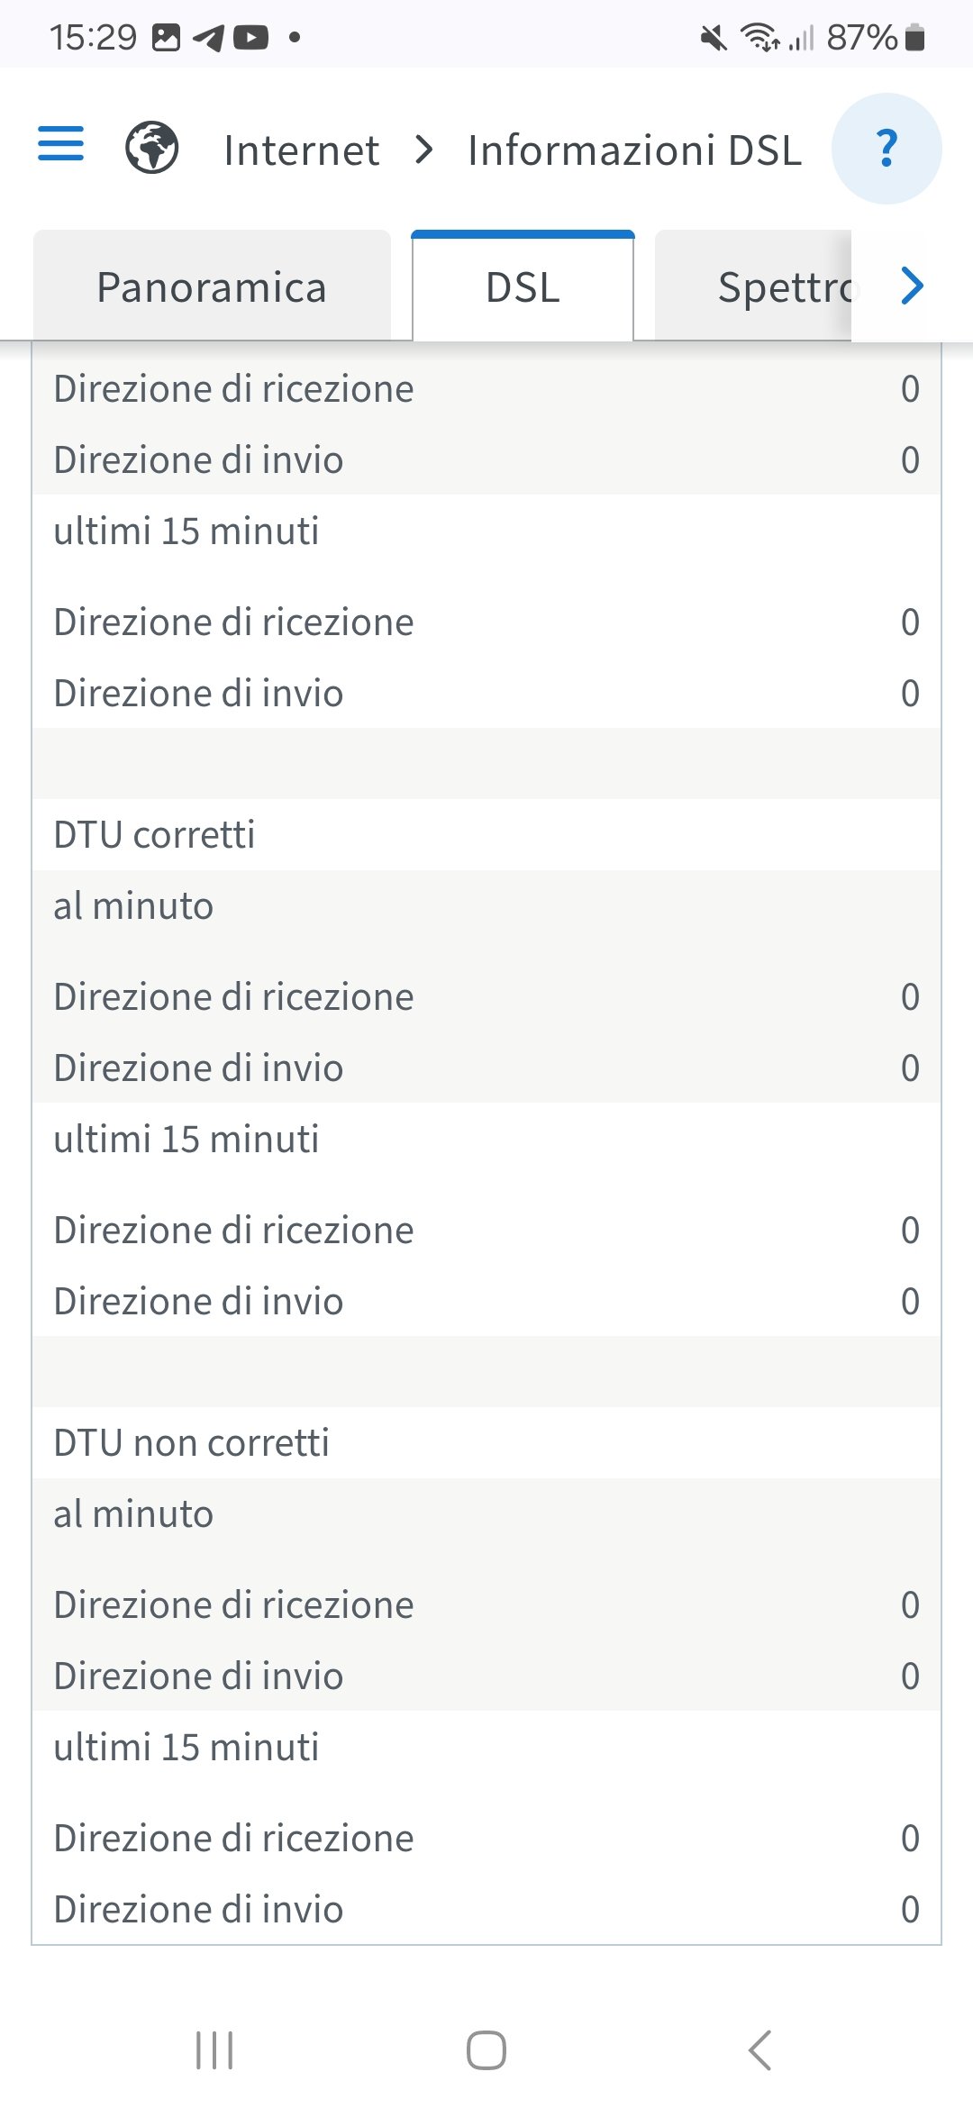Tap the Android back navigation arrow
973x2108 pixels.
[759, 2050]
